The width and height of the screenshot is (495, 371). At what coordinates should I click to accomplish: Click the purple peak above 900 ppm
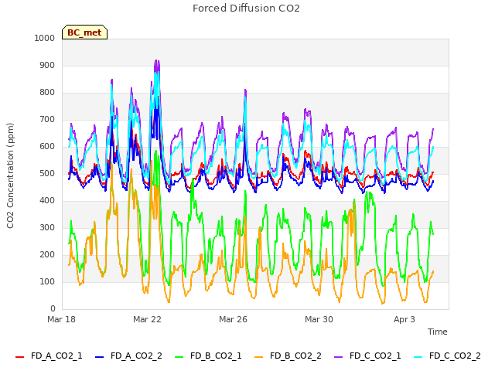click(157, 62)
